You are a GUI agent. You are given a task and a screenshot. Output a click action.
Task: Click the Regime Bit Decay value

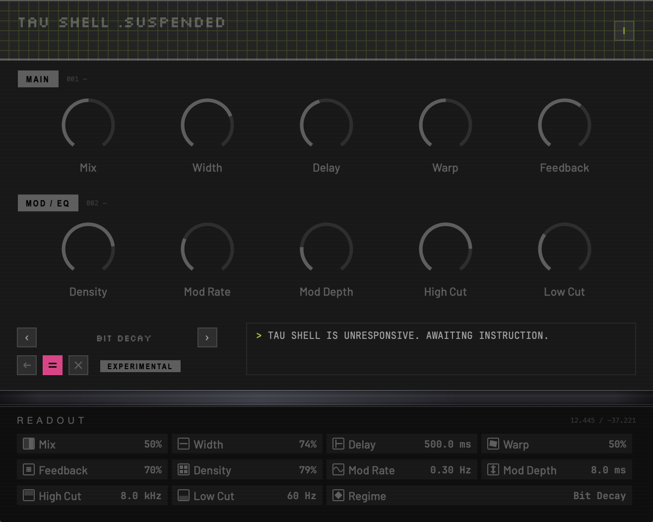599,496
